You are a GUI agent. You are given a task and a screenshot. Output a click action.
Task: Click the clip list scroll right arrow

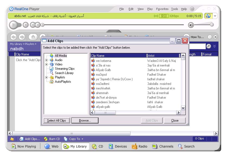tap(178, 113)
